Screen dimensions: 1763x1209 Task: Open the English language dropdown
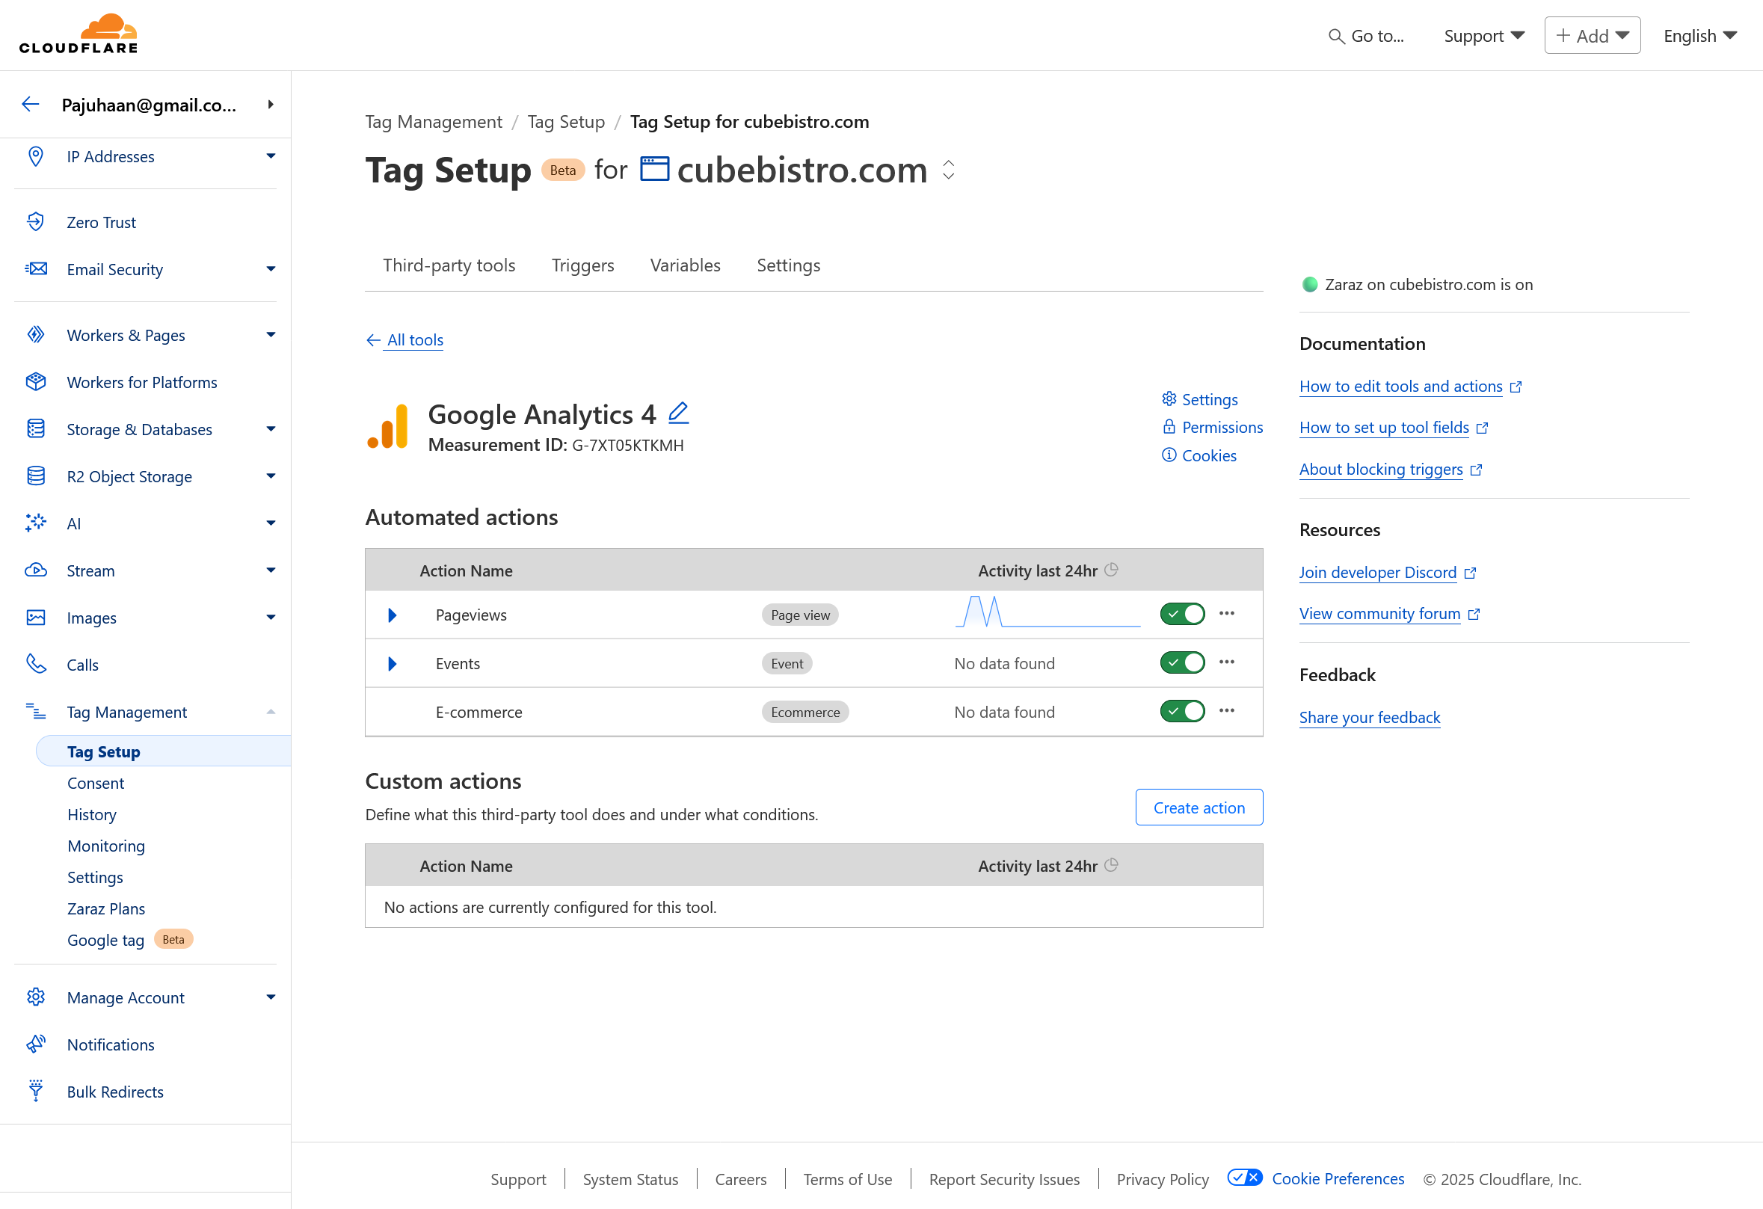pyautogui.click(x=1700, y=36)
